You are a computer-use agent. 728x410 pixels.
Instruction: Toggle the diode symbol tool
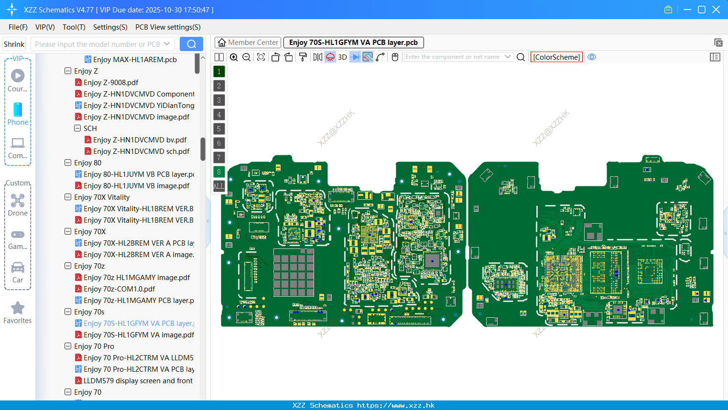coord(355,57)
